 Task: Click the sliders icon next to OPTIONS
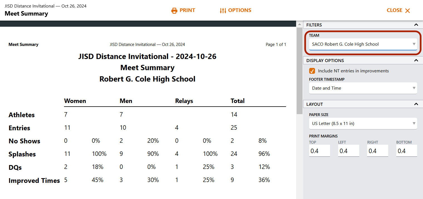(223, 11)
